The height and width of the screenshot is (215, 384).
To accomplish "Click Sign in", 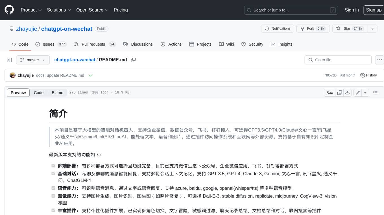I will coord(352,10).
